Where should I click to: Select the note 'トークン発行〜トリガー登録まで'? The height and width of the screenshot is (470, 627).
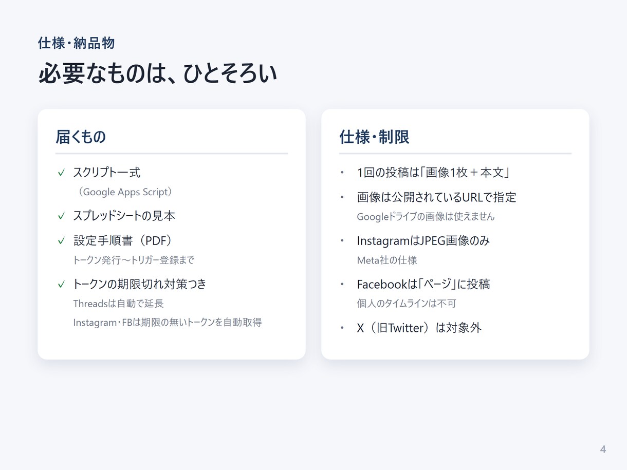(x=134, y=260)
